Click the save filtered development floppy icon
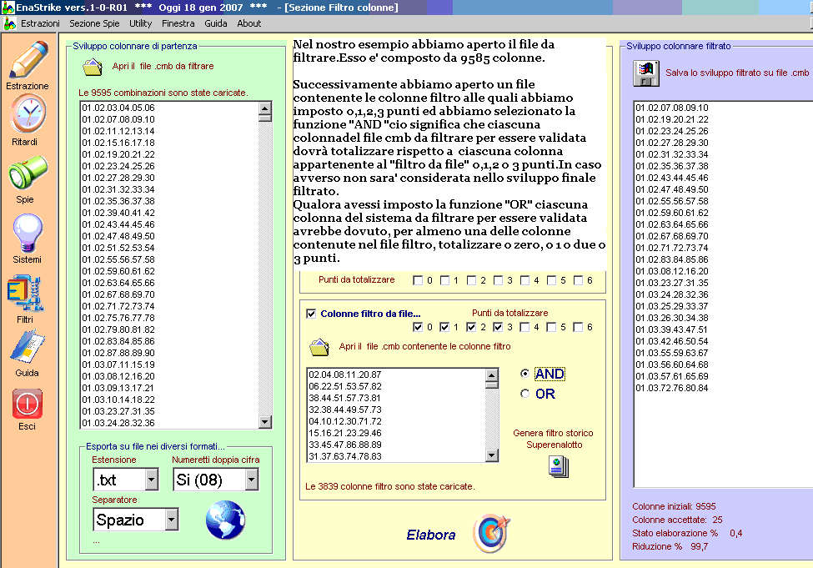The height and width of the screenshot is (568, 813). coord(646,73)
